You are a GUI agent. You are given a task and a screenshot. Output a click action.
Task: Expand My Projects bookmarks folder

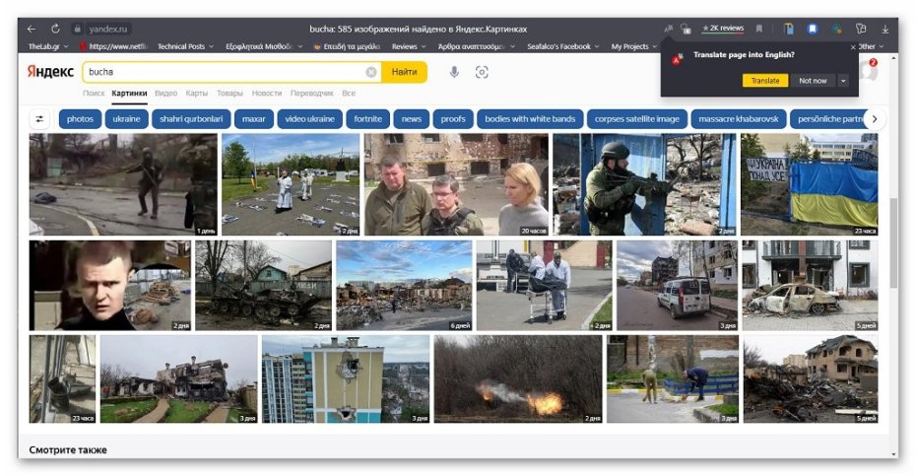pyautogui.click(x=634, y=46)
